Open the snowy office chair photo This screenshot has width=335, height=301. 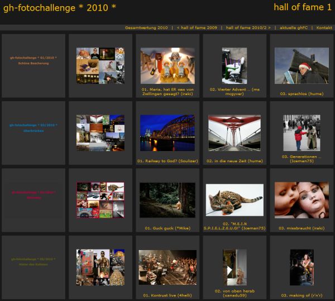click(x=234, y=65)
